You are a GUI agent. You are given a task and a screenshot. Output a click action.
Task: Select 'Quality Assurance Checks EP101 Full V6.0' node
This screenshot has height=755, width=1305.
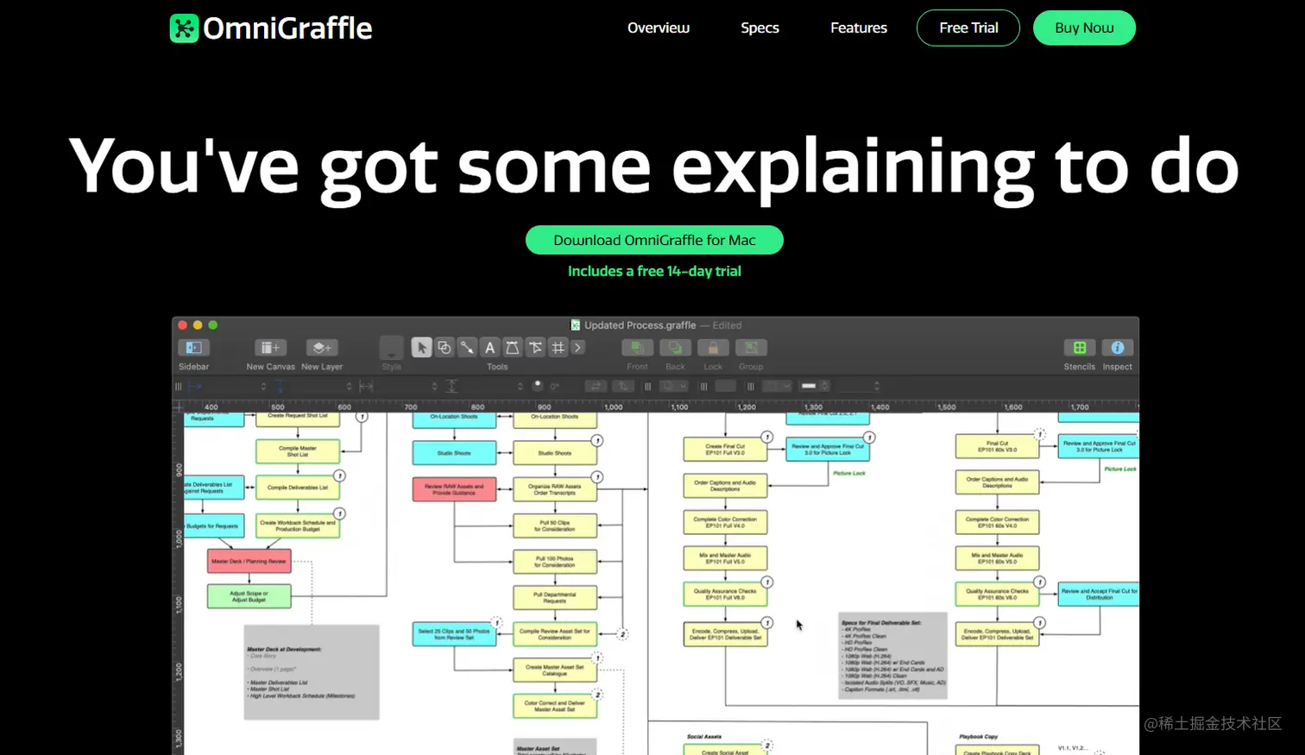725,595
